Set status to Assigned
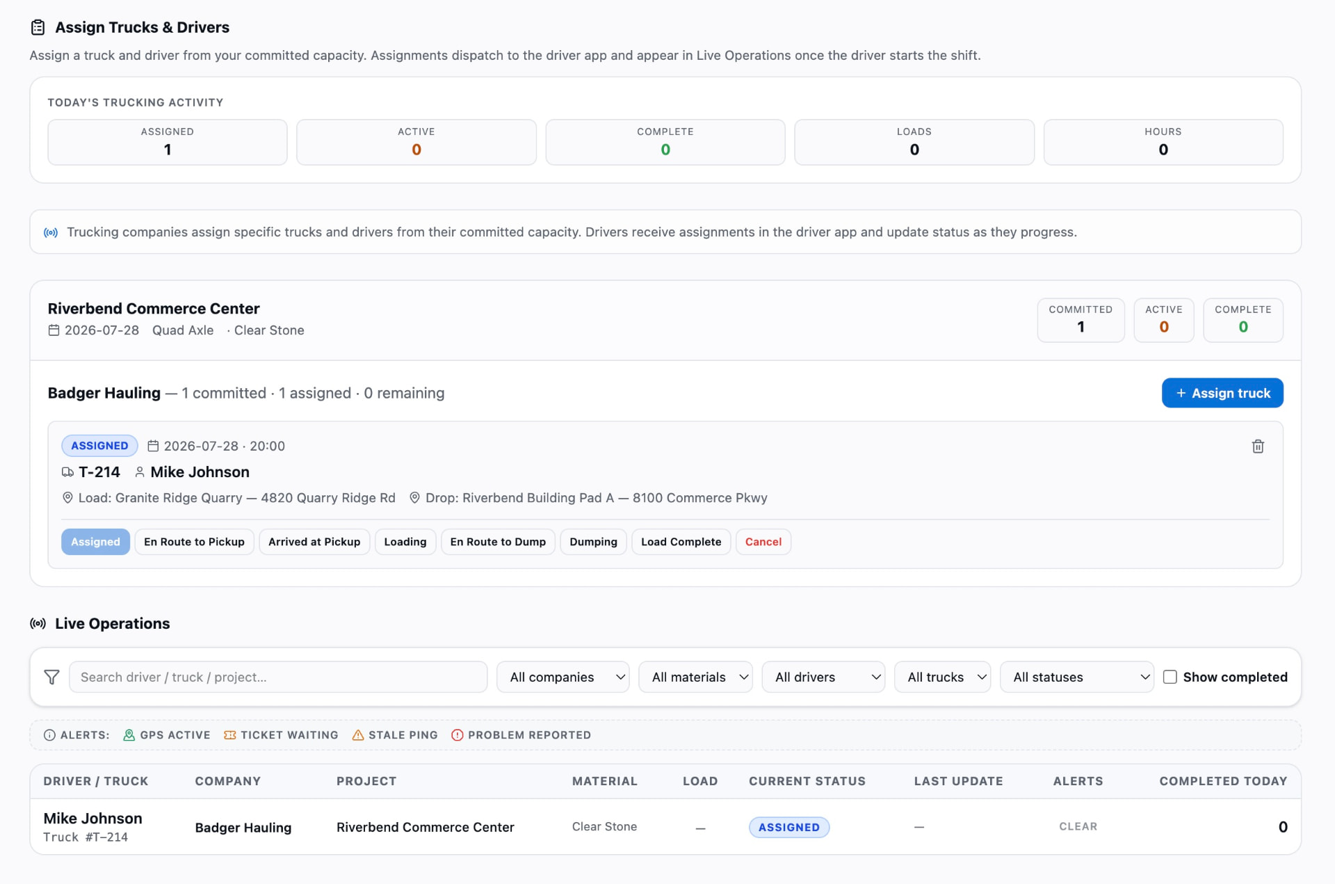 click(x=95, y=543)
